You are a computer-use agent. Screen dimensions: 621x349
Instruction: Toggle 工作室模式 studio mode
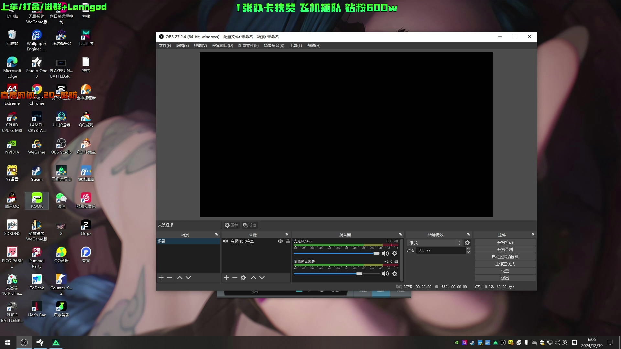[505, 264]
